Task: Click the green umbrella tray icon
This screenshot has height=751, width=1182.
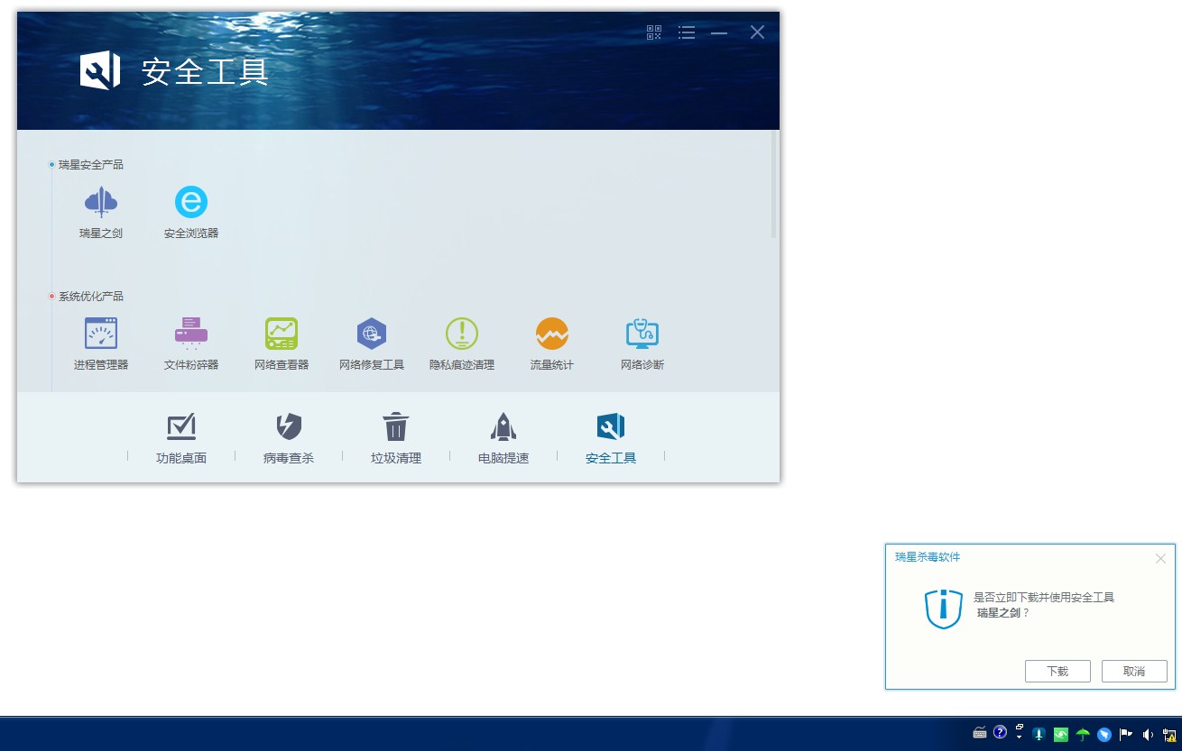Action: coord(1083,735)
